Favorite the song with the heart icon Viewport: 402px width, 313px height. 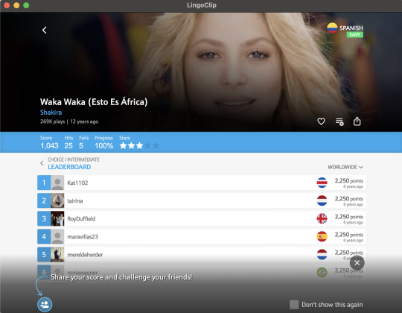[x=321, y=121]
